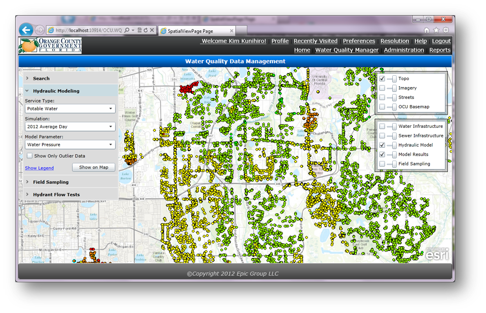Open favorites star icon
Image resolution: width=486 pixels, height=313 pixels.
click(x=436, y=30)
